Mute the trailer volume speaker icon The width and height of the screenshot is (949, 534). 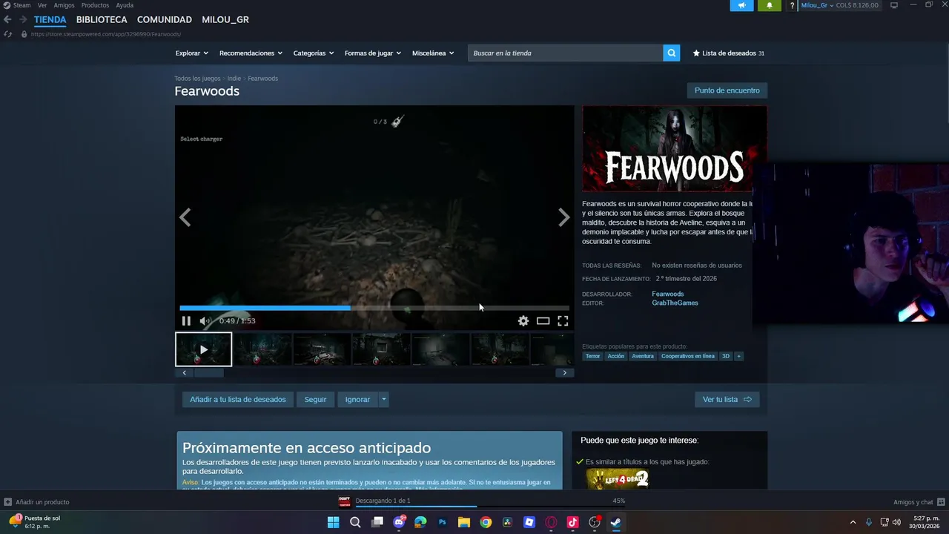point(205,320)
